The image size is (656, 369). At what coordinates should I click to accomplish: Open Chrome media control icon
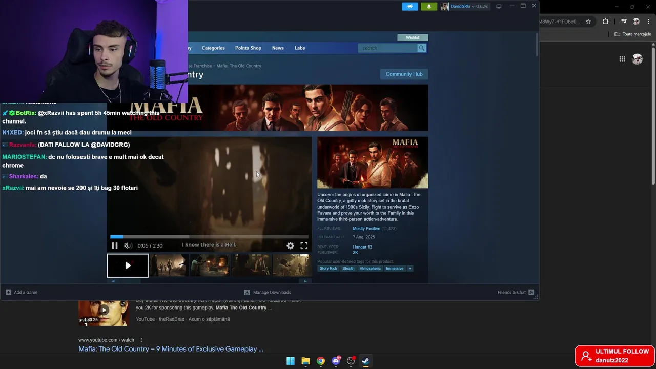pos(624,22)
